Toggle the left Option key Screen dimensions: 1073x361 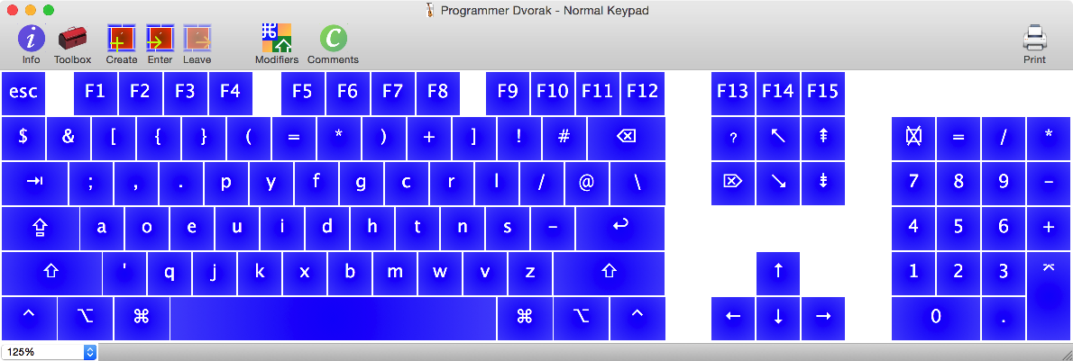(86, 319)
